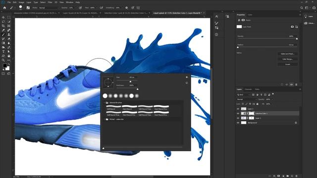Select the Rectangular Marquee tool

coord(9,17)
